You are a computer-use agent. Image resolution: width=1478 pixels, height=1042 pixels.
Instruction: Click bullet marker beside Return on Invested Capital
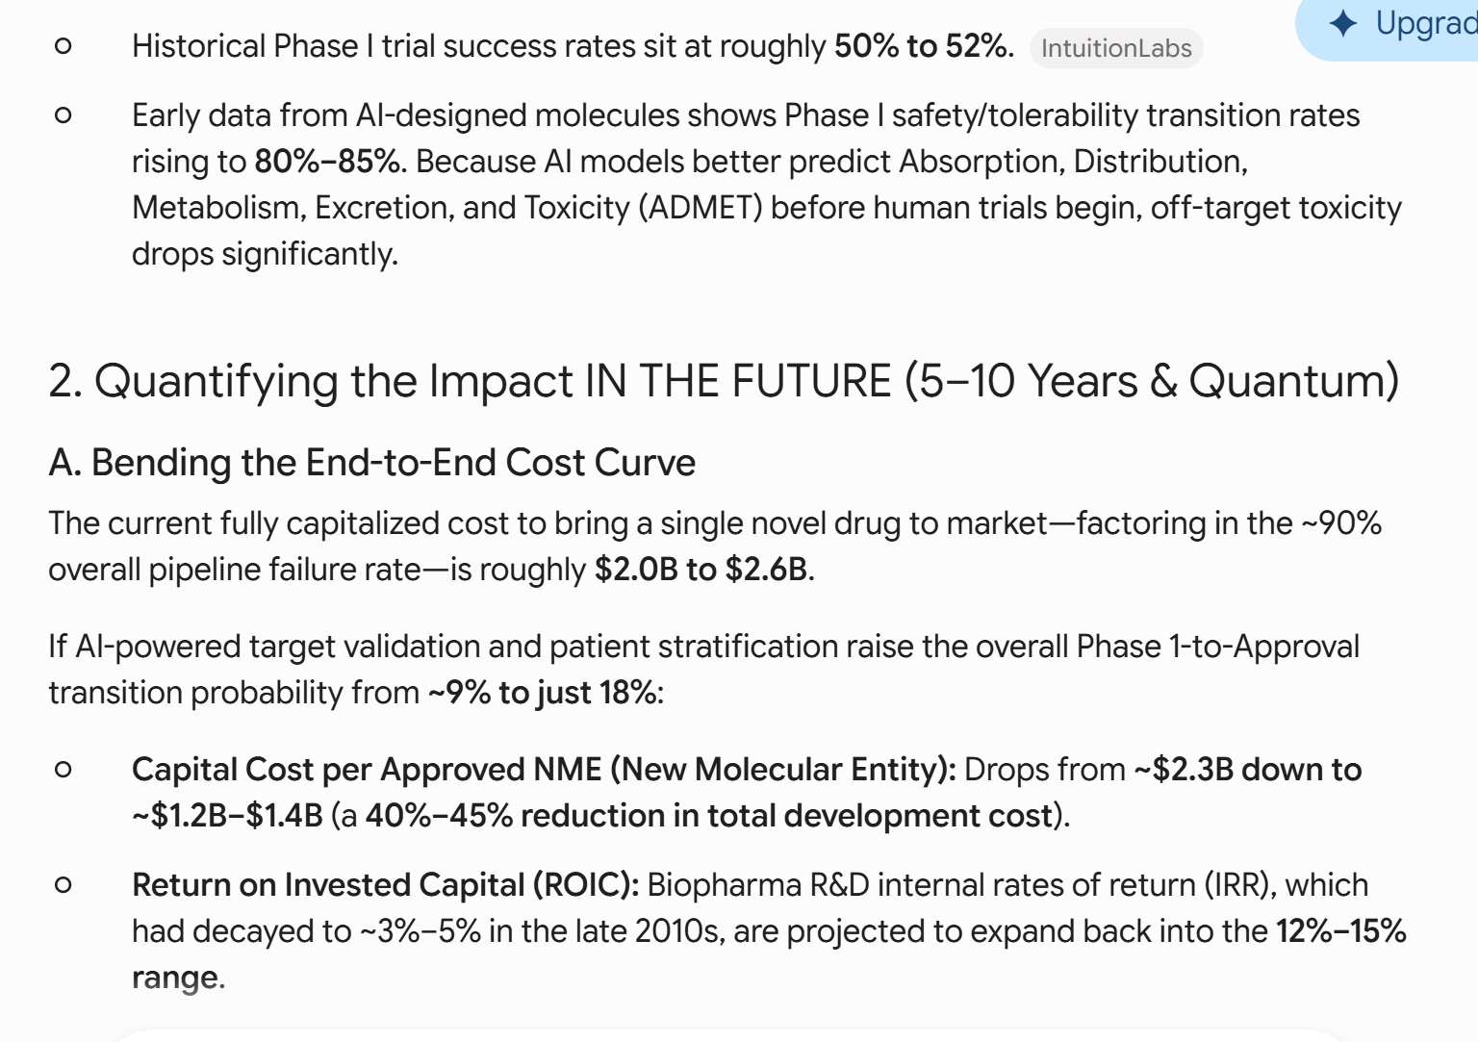click(64, 884)
